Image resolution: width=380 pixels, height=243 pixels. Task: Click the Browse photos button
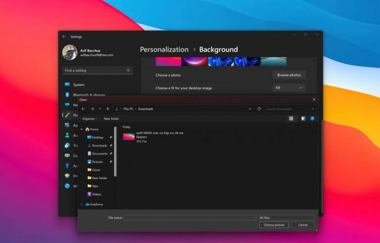coord(289,75)
